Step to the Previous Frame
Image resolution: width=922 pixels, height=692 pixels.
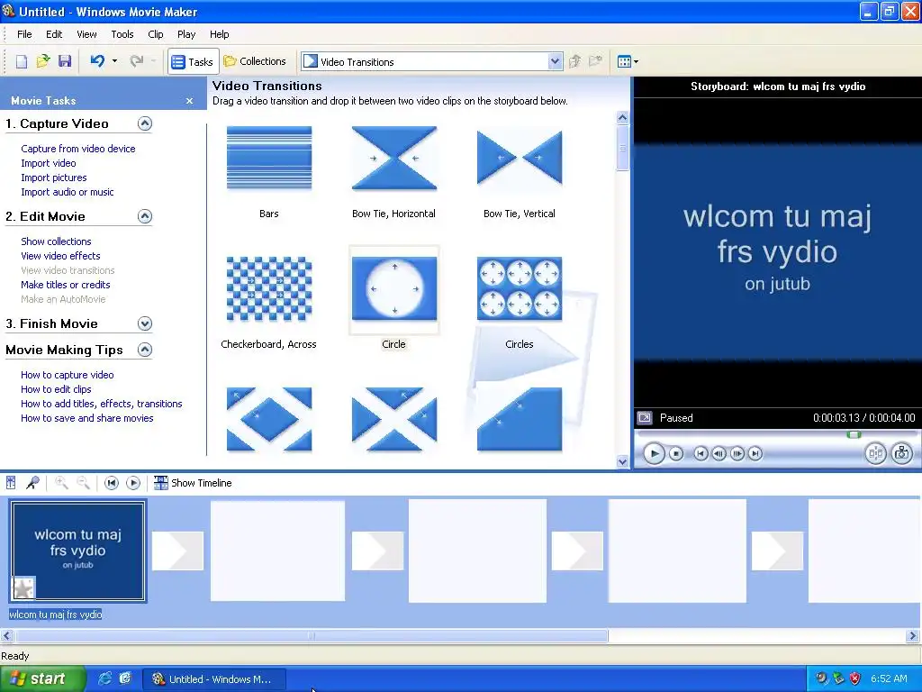tap(719, 454)
